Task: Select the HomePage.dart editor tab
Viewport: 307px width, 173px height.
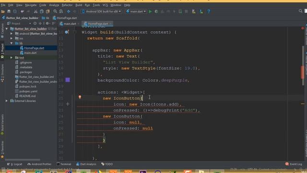Action: click(x=97, y=24)
